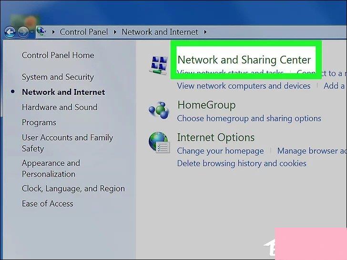Viewport: 347px width, 260px height.
Task: Open Appearance and Personalization category
Action: [51, 169]
